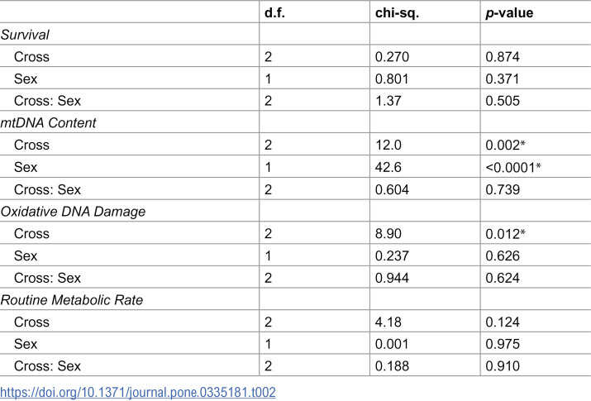591x401 pixels.
Task: Click the 0.002* p-value cell
Action: tap(505, 145)
